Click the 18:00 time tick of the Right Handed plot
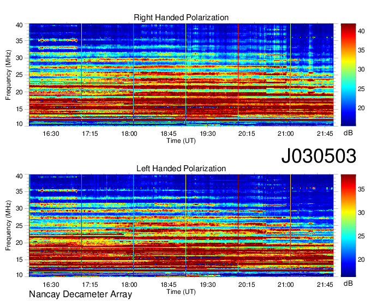The width and height of the screenshot is (371, 301). [129, 134]
